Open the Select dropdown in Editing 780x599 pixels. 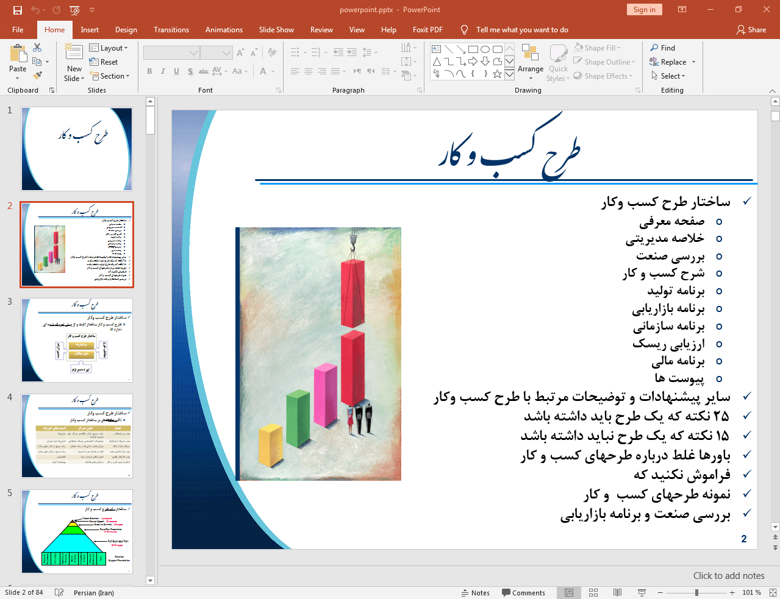point(668,76)
